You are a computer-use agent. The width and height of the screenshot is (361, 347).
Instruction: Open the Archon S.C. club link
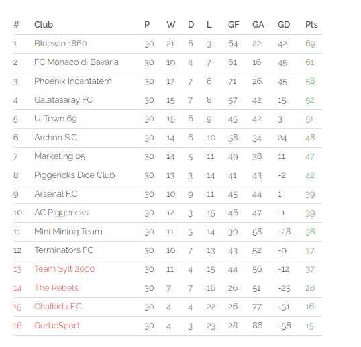point(56,138)
